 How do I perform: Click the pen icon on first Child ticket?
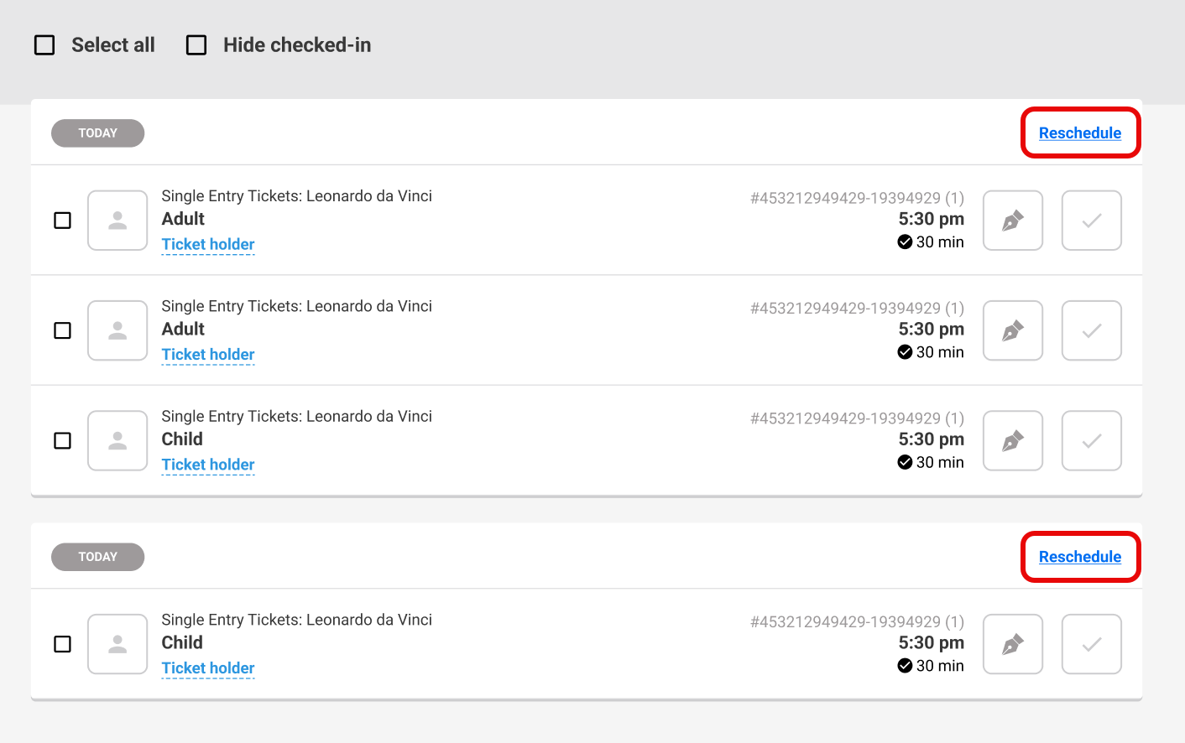[x=1013, y=440]
